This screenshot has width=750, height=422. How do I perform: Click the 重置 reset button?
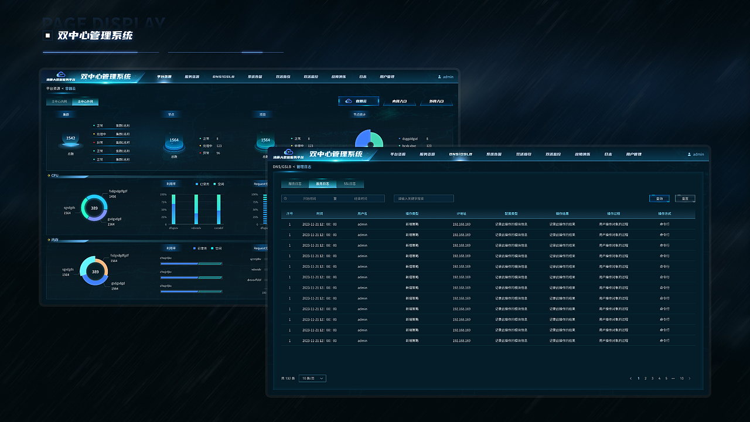685,199
